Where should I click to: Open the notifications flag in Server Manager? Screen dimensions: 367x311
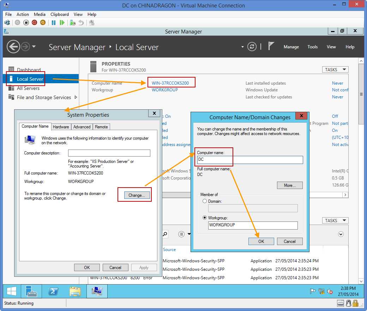click(x=271, y=46)
